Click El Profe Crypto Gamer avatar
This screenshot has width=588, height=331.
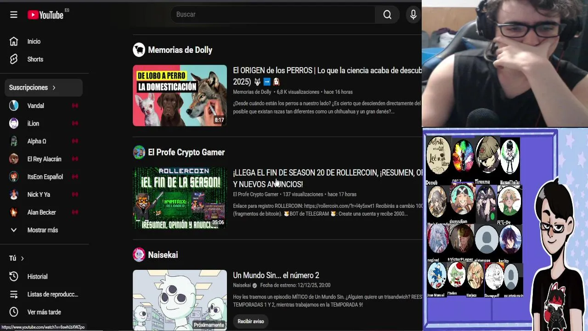point(139,152)
